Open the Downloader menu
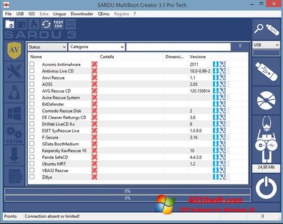283x224 pixels. [x=82, y=14]
